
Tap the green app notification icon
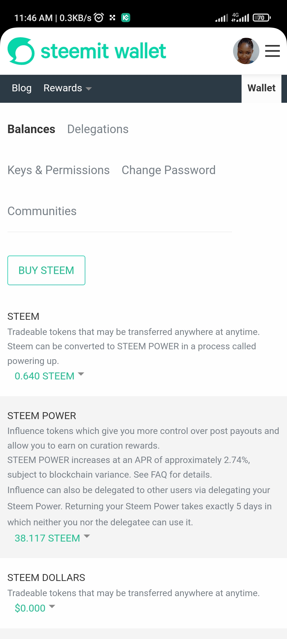126,18
